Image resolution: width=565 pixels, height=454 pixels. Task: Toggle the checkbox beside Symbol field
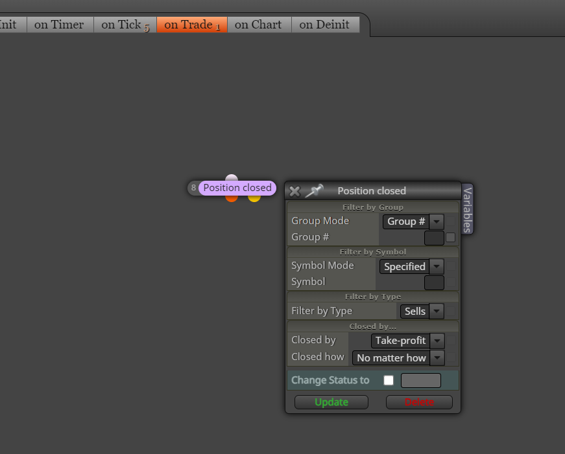point(451,282)
